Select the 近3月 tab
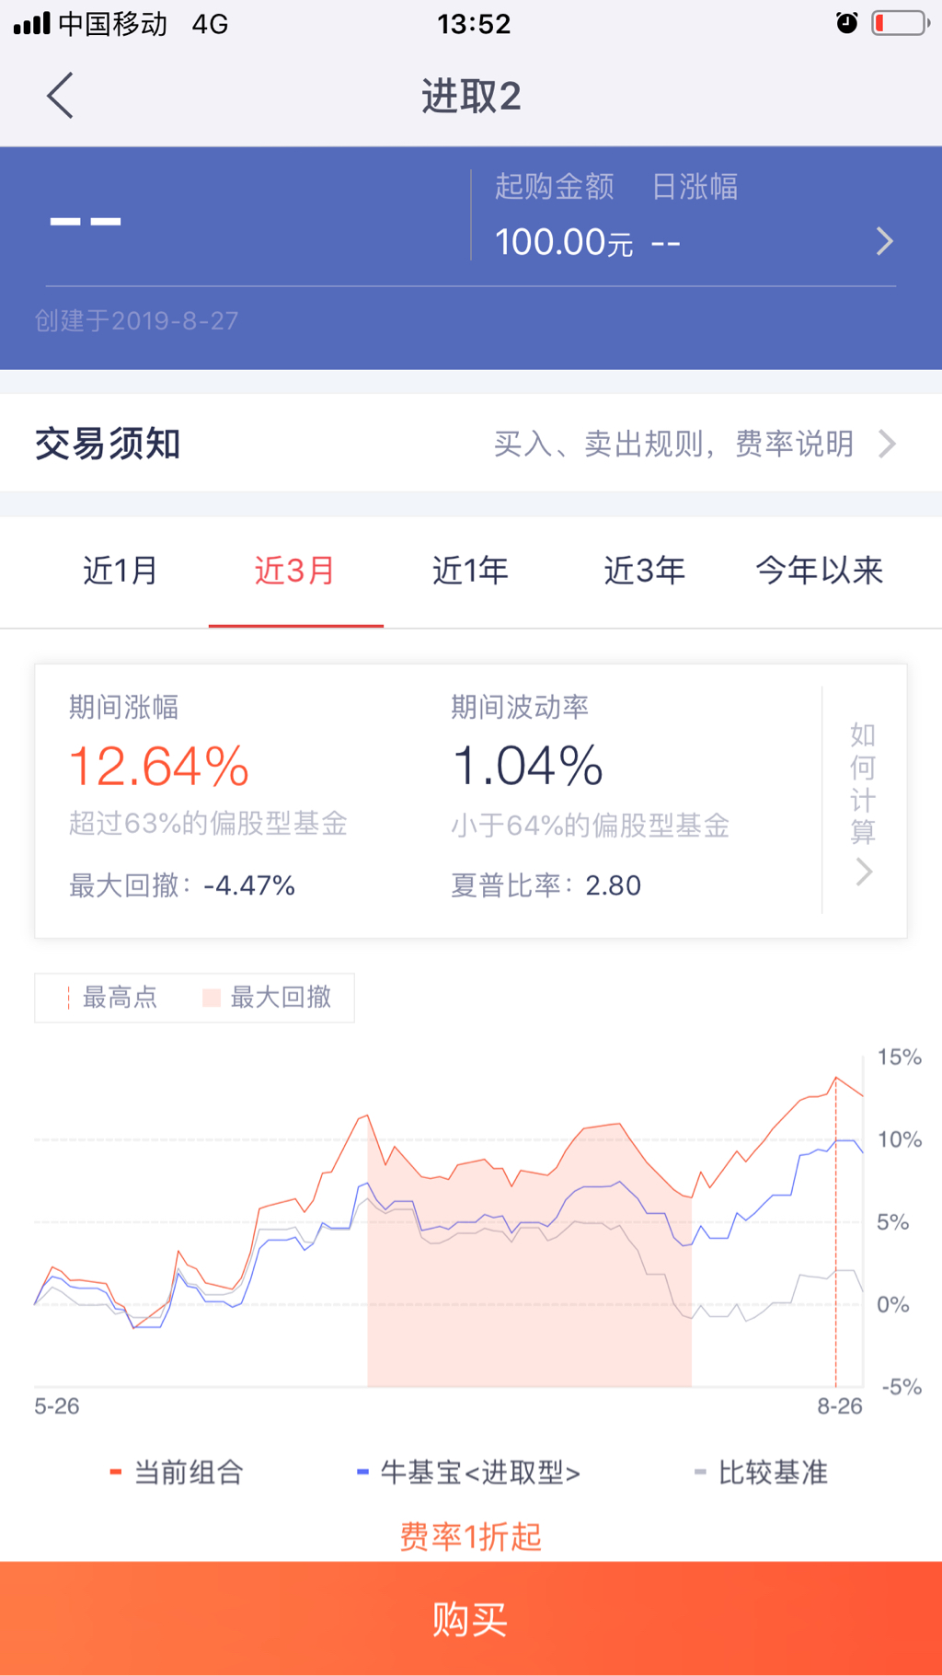This screenshot has width=942, height=1676. click(295, 571)
